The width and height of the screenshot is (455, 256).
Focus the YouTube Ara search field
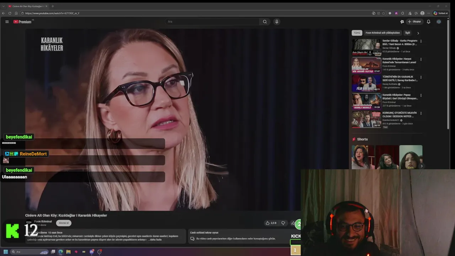coord(213,22)
